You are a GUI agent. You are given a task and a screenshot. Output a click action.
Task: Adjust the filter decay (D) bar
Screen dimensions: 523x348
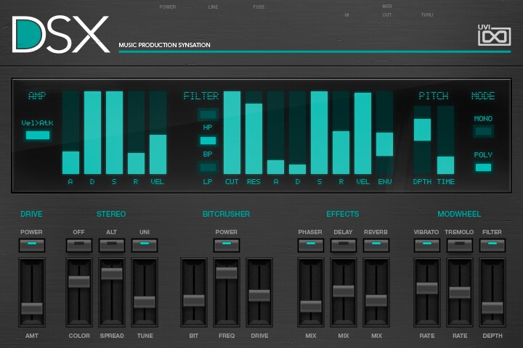pos(297,133)
